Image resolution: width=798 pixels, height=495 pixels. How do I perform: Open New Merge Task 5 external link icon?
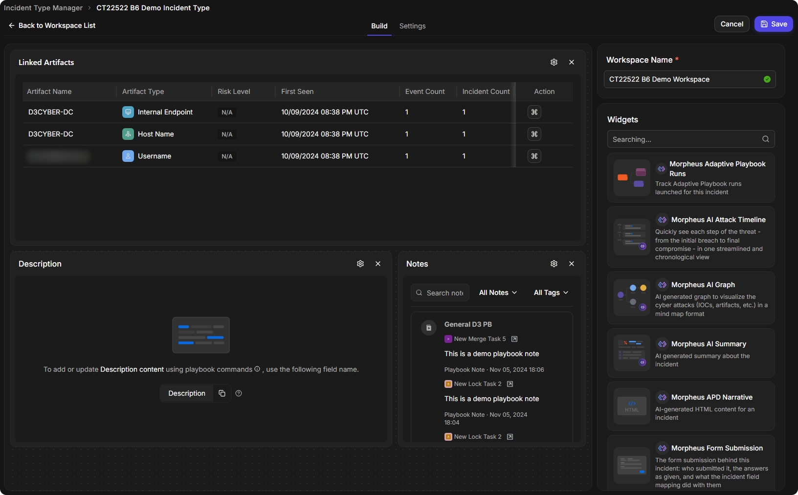pos(514,339)
